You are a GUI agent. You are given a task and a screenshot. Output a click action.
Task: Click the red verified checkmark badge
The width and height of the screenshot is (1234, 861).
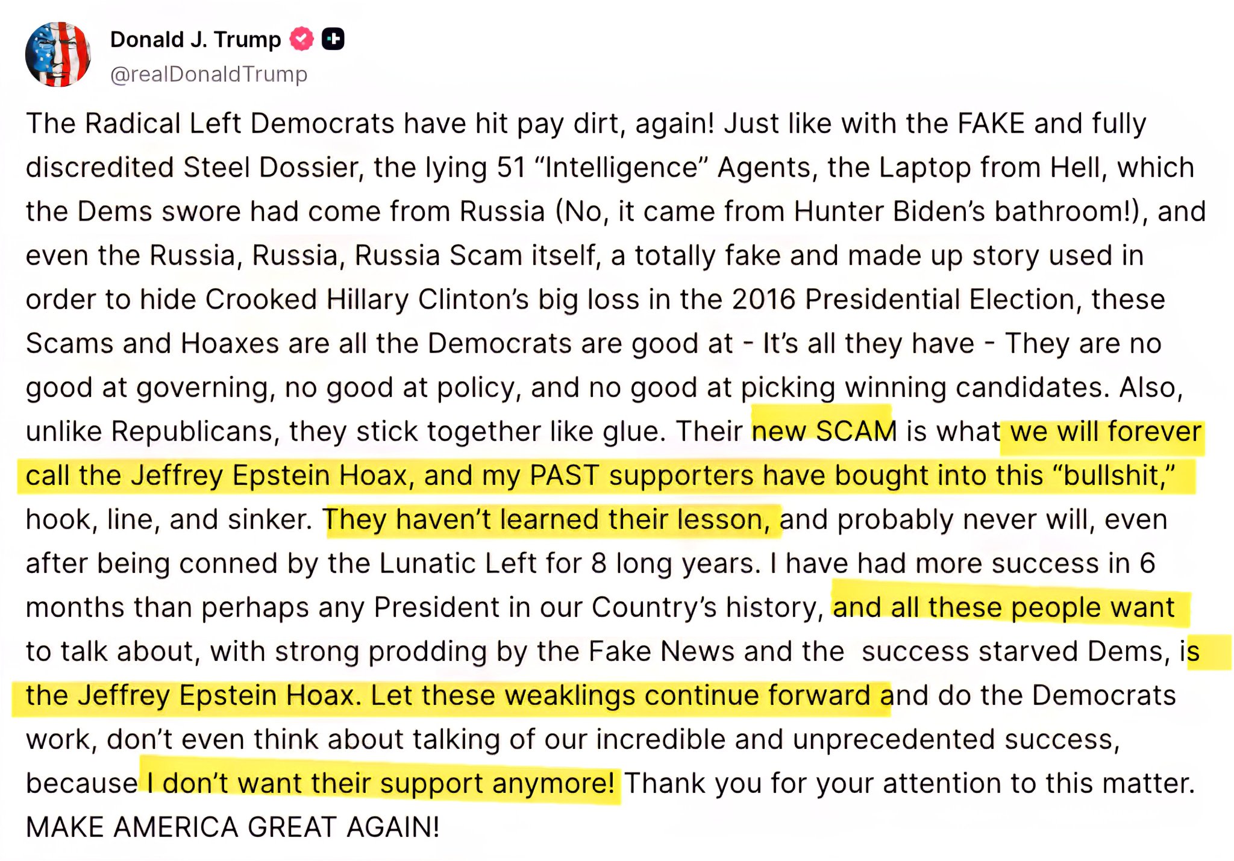coord(301,39)
